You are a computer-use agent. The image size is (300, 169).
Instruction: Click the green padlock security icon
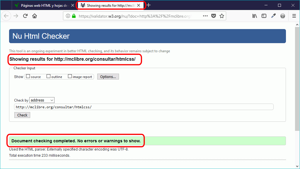tap(74, 16)
